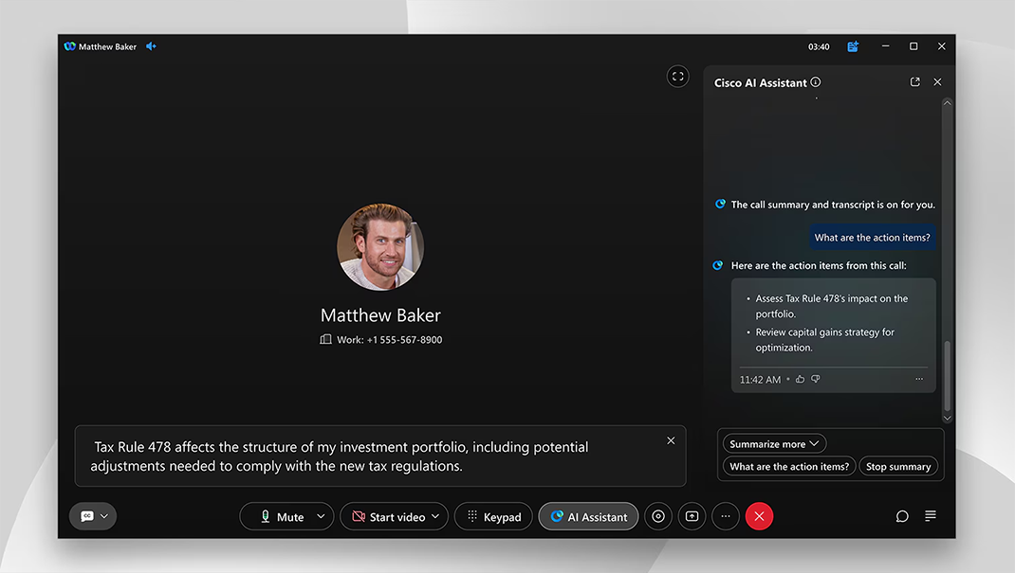The image size is (1015, 573).
Task: Close the Webex call window
Action: click(x=942, y=46)
